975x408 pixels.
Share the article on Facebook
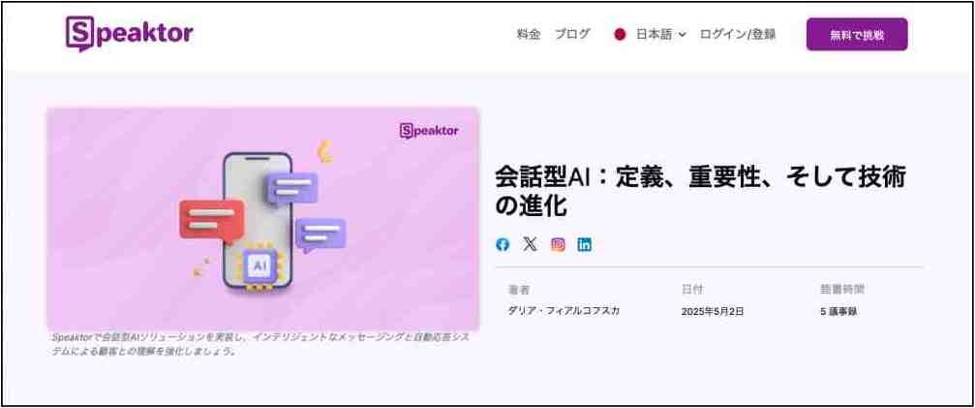503,244
